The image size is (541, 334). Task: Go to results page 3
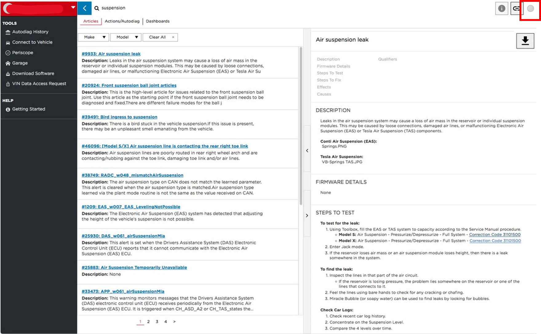[x=157, y=322]
